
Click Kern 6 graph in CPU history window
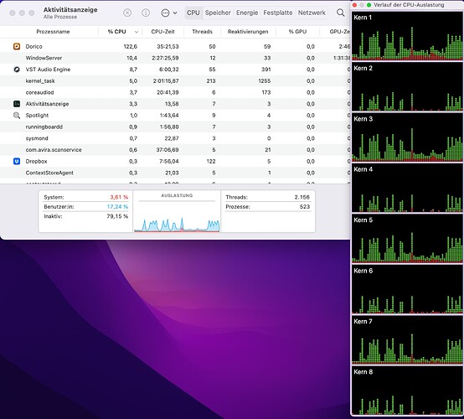(x=407, y=289)
